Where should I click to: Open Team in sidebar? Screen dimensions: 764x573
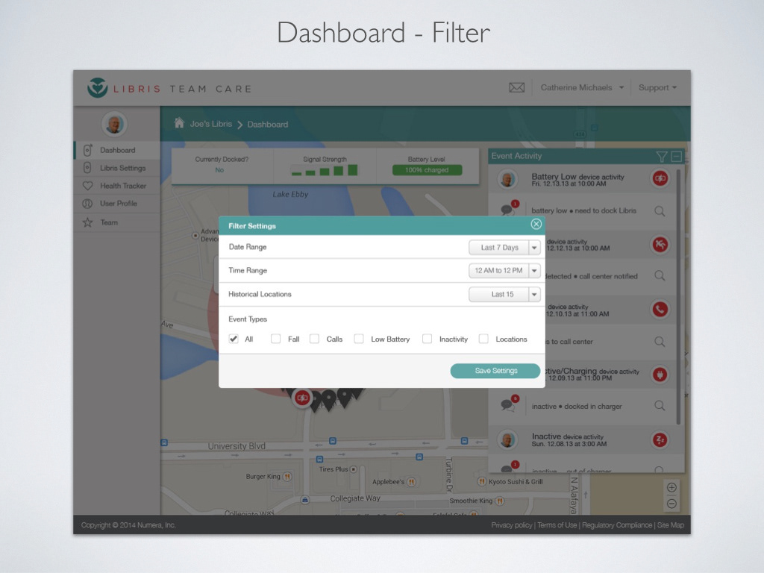pyautogui.click(x=117, y=222)
